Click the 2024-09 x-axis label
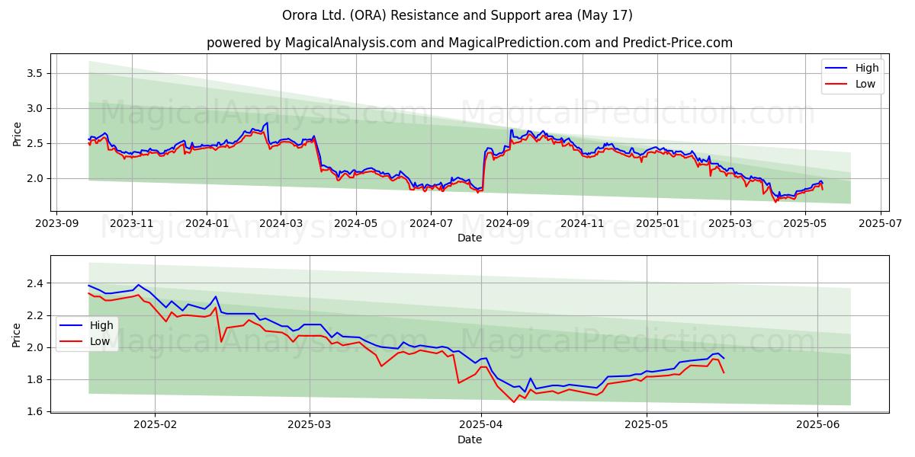Image resolution: width=915 pixels, height=457 pixels. pyautogui.click(x=507, y=224)
